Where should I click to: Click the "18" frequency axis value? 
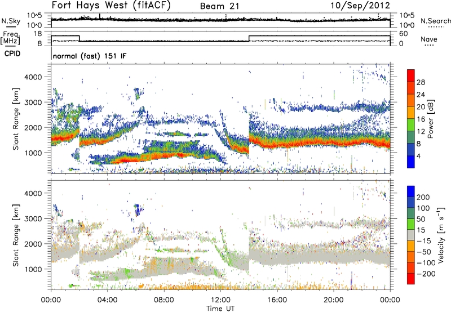pyautogui.click(x=38, y=34)
